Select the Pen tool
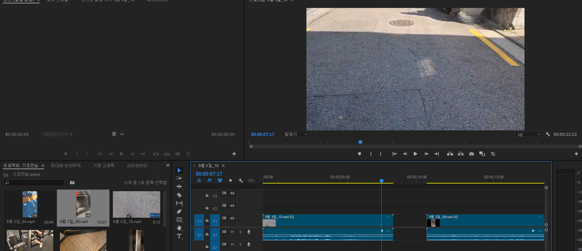Viewport: 582px width, 251px height. (x=179, y=211)
